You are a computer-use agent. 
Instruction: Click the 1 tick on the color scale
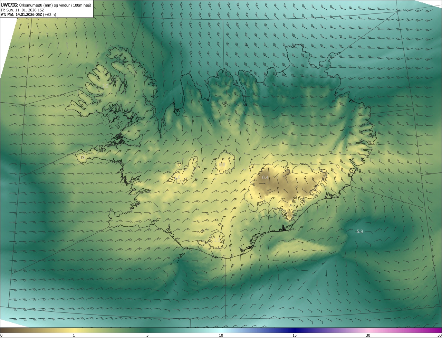click(x=74, y=335)
